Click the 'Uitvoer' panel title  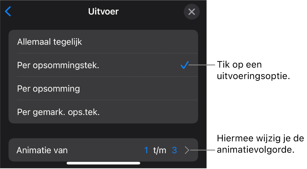[x=103, y=12]
